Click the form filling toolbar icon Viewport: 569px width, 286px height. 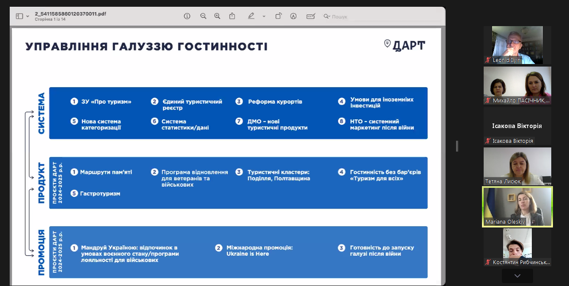click(310, 16)
